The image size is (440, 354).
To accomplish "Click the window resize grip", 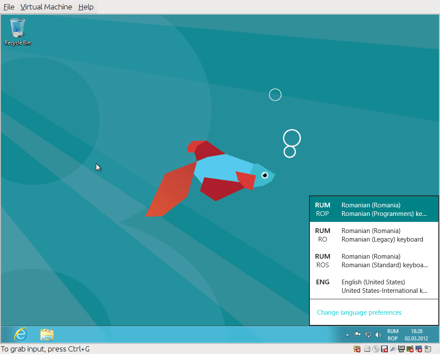I will pyautogui.click(x=437, y=351).
